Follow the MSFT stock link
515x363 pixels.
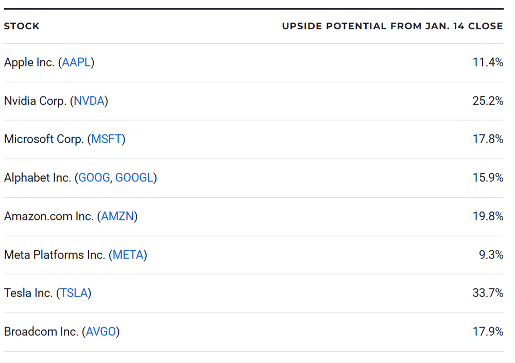click(x=107, y=140)
